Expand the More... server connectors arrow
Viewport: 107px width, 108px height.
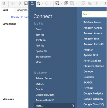pos(73,106)
